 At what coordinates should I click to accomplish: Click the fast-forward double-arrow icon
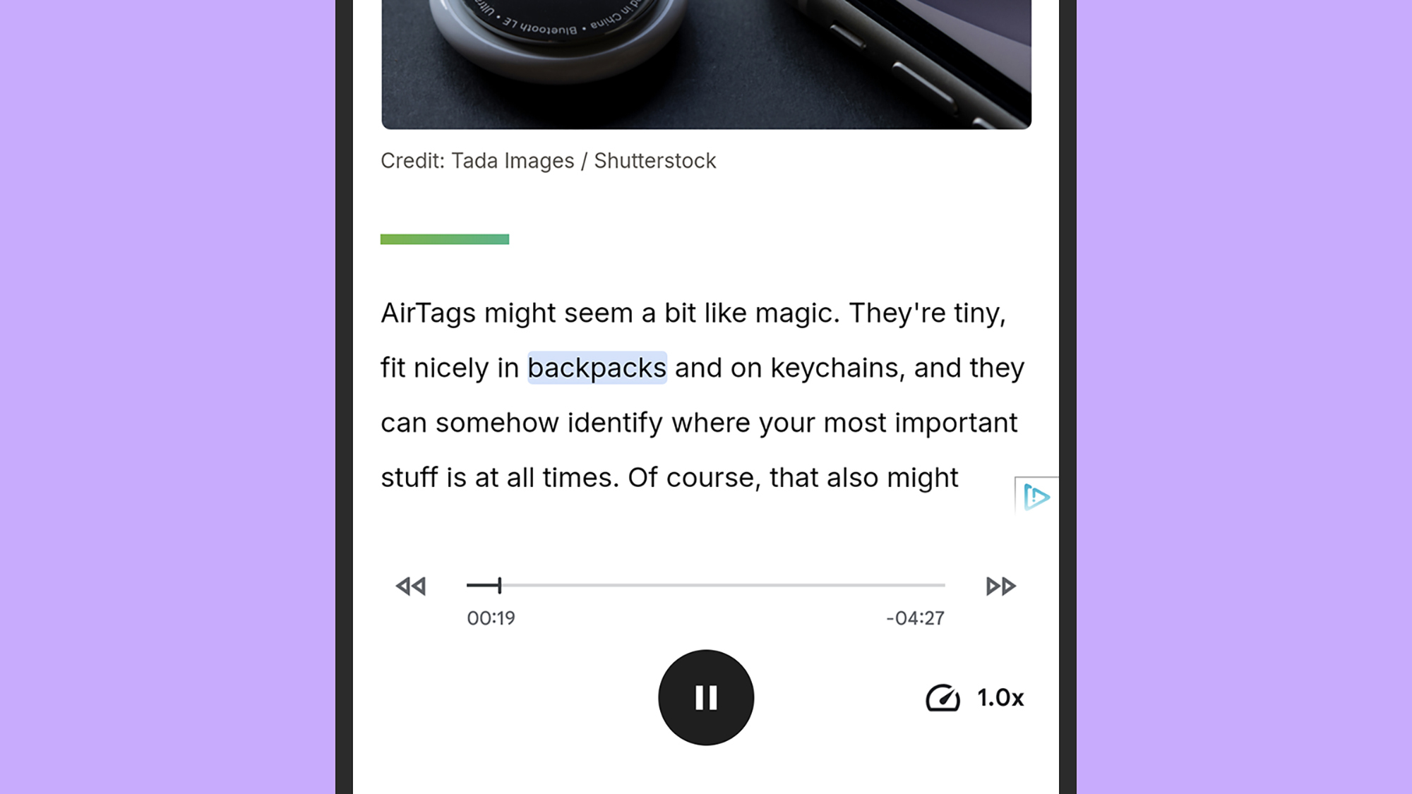pyautogui.click(x=1000, y=586)
